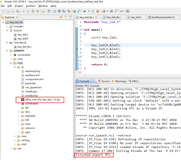Switch to the DRCs tab
This screenshot has width=181, height=161.
click(134, 81)
